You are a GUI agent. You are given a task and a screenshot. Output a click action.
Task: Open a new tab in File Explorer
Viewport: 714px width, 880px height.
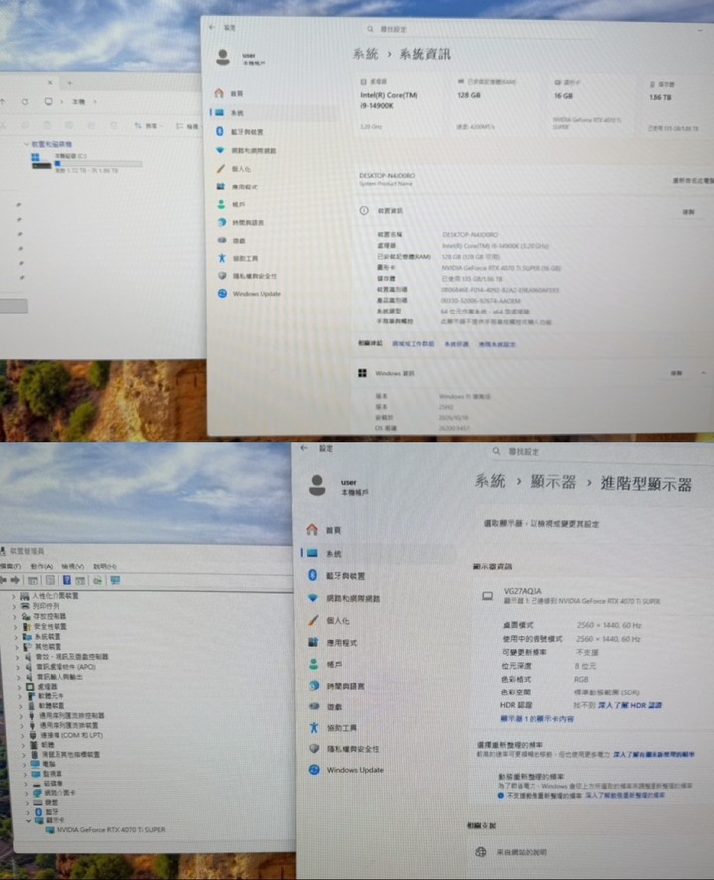70,83
